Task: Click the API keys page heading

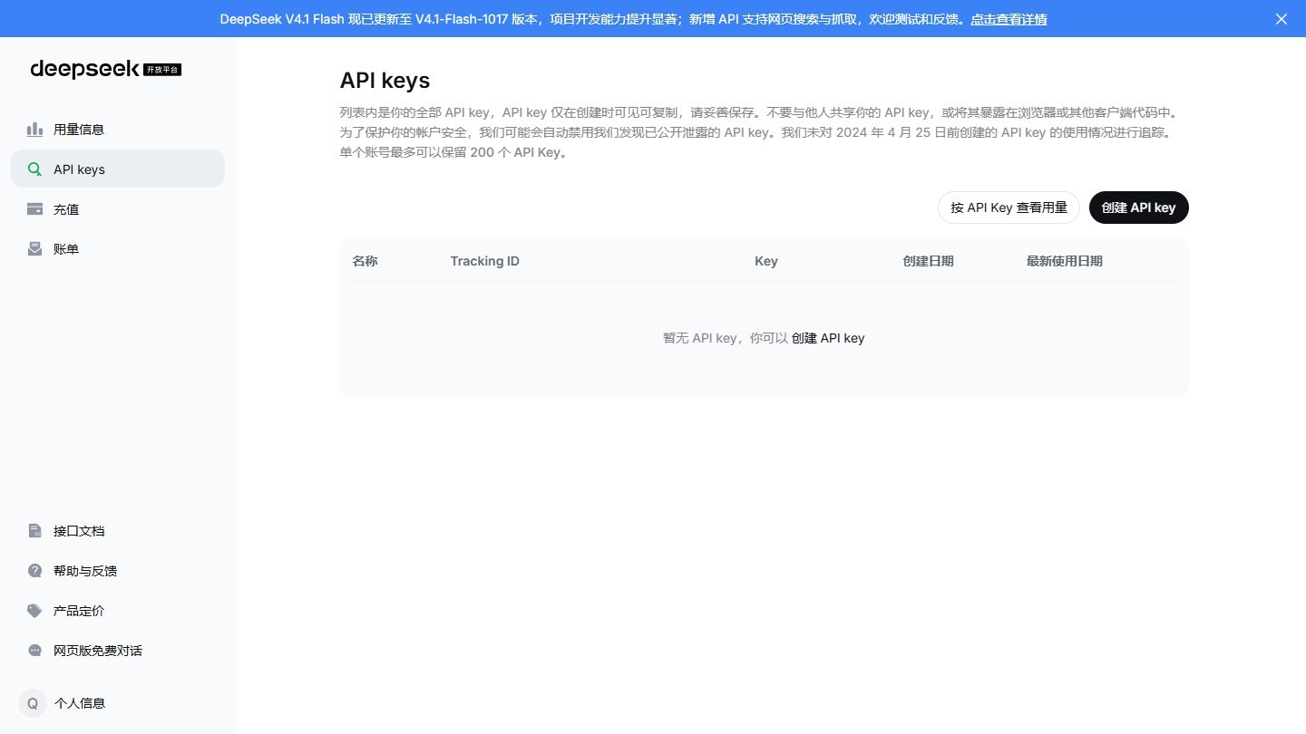Action: pyautogui.click(x=385, y=81)
